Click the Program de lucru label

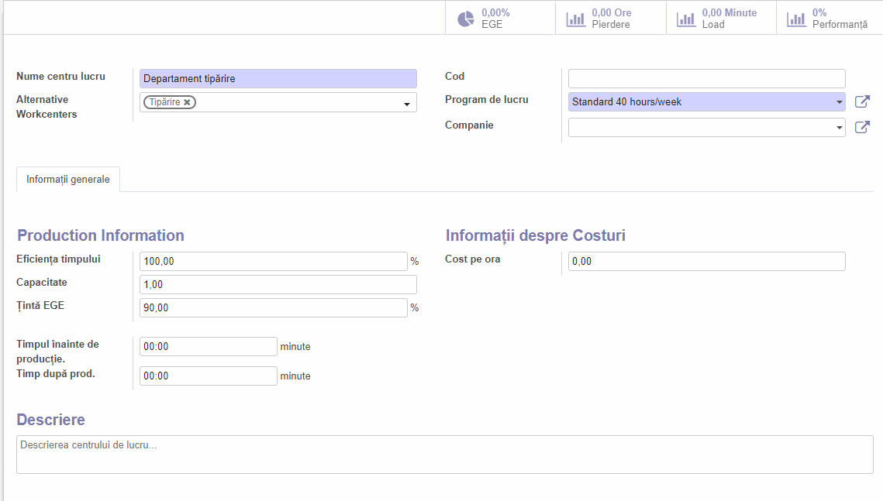click(487, 100)
